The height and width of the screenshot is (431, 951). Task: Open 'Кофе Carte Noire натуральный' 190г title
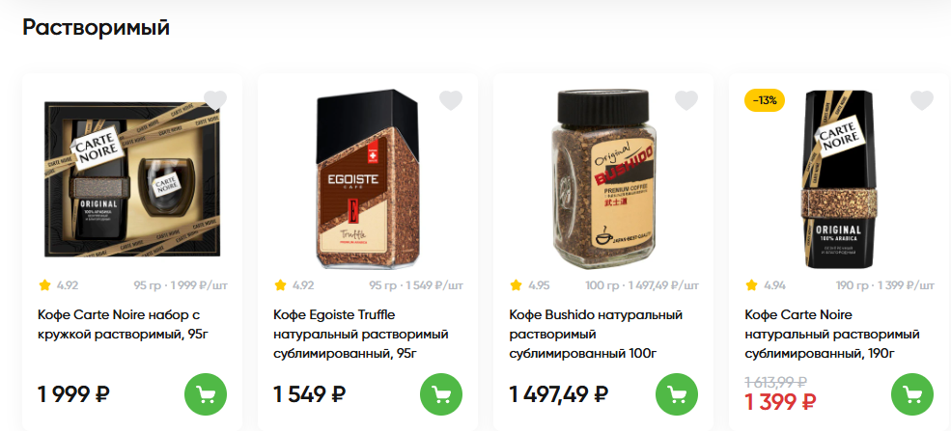(832, 335)
